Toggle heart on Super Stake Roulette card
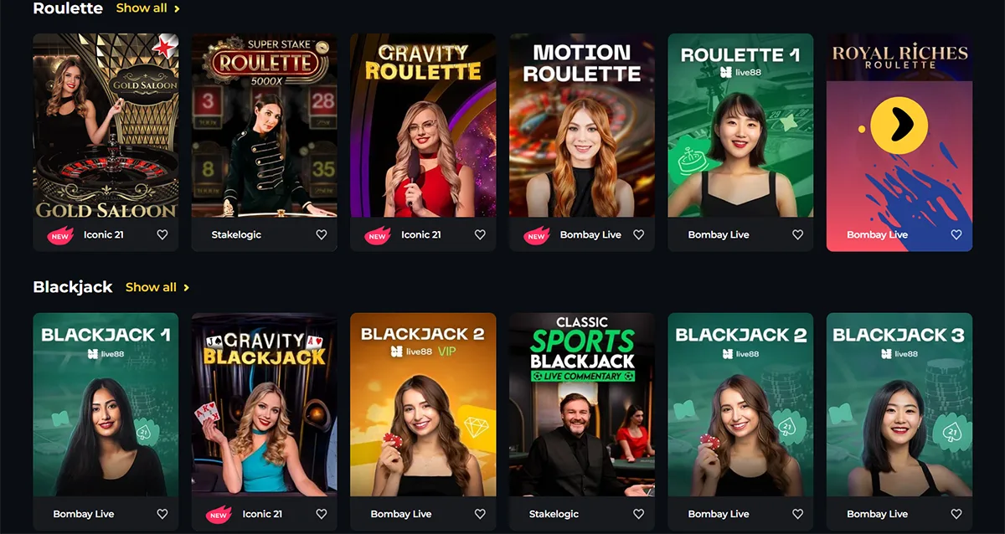 pyautogui.click(x=322, y=235)
